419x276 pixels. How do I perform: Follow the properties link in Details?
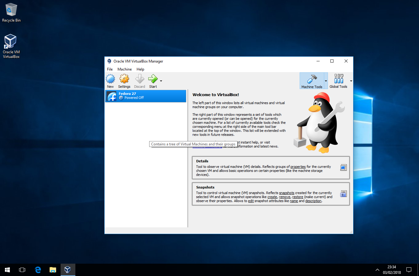(298, 167)
